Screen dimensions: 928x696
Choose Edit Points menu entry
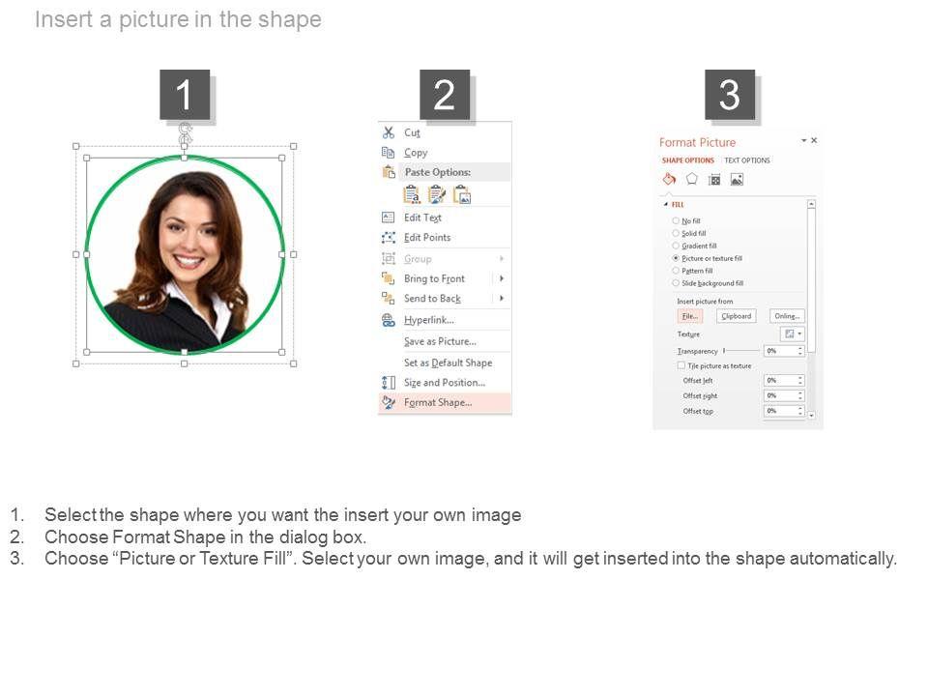pos(445,238)
